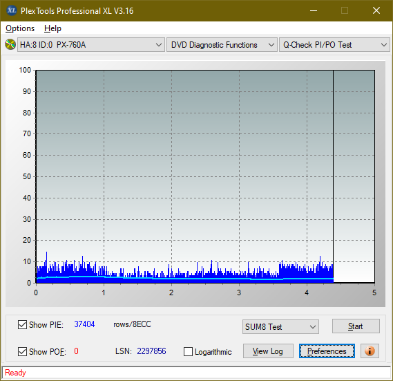Enable the Logarithmic scale checkbox
The width and height of the screenshot is (393, 381).
(188, 352)
